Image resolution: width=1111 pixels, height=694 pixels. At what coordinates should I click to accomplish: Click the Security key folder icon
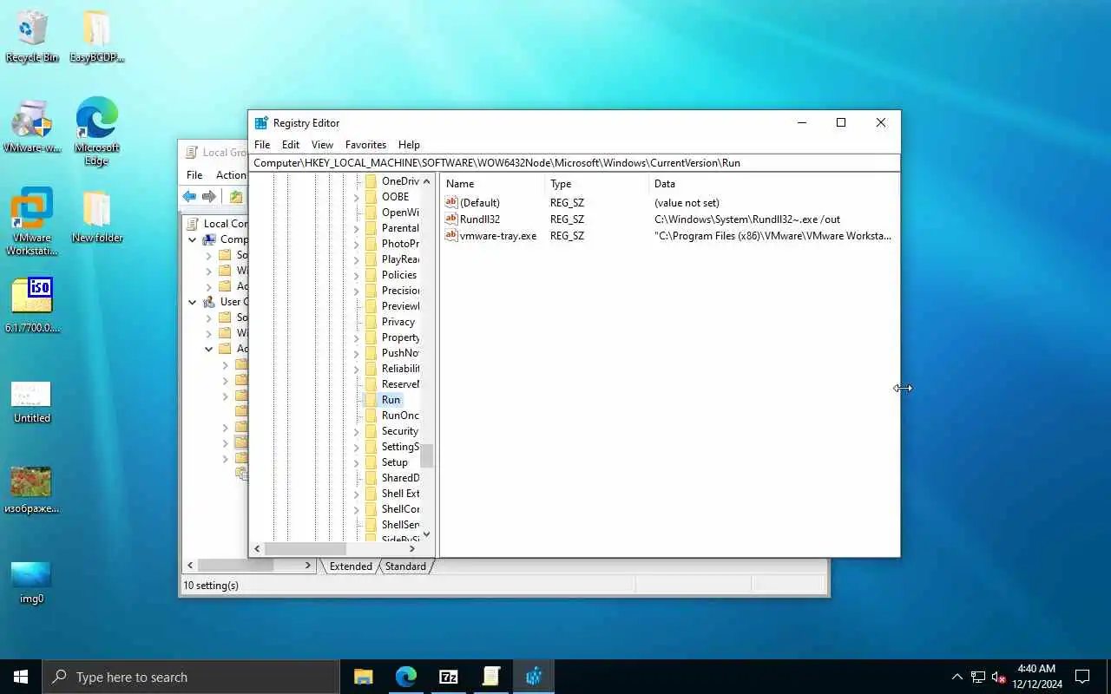[371, 431]
